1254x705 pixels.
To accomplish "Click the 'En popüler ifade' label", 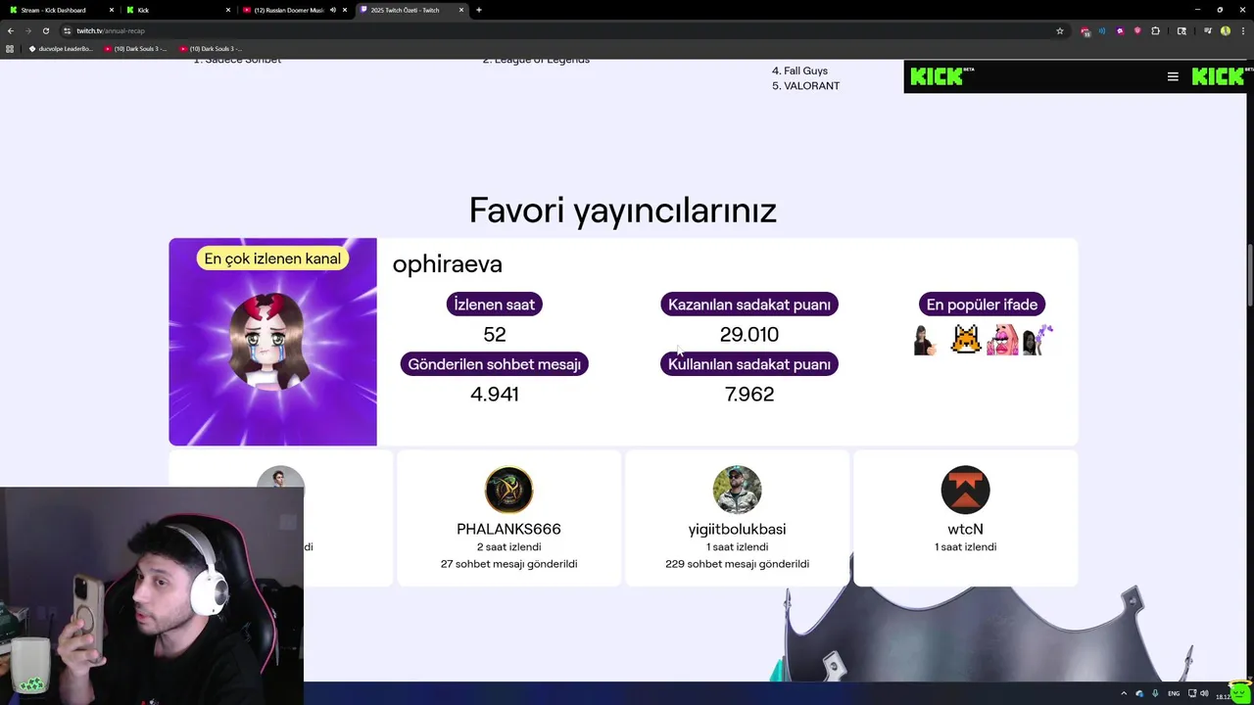I will [982, 305].
